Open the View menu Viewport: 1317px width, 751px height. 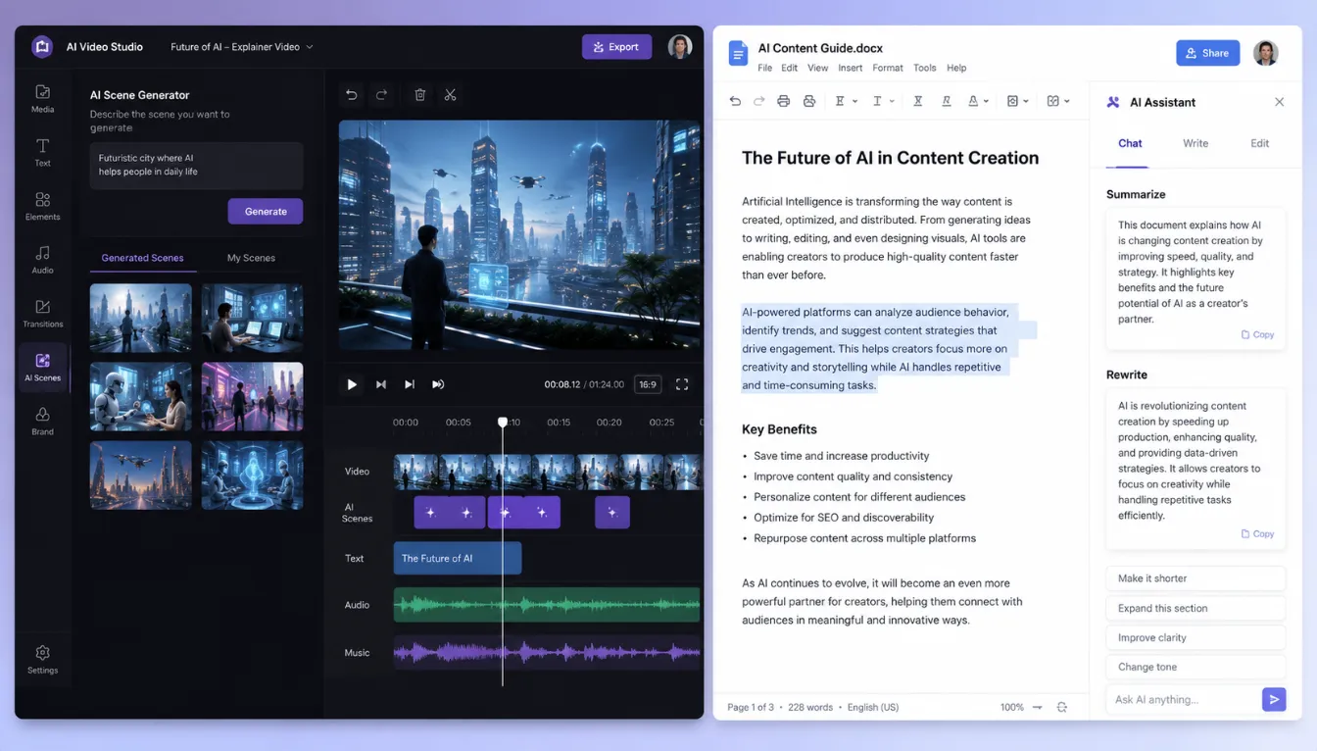(817, 68)
